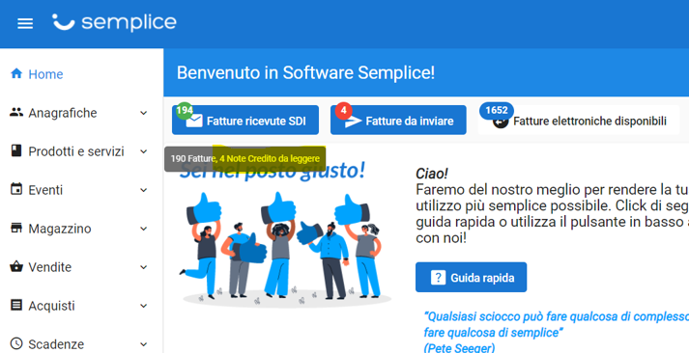Open Fatture da inviare
689x353 pixels.
[398, 120]
